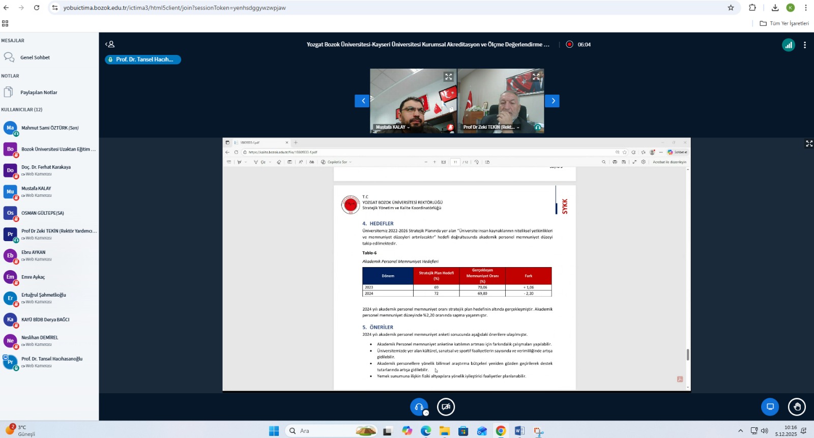Open Paylaşılan Notlar shared notes
This screenshot has width=814, height=438.
[x=38, y=93]
